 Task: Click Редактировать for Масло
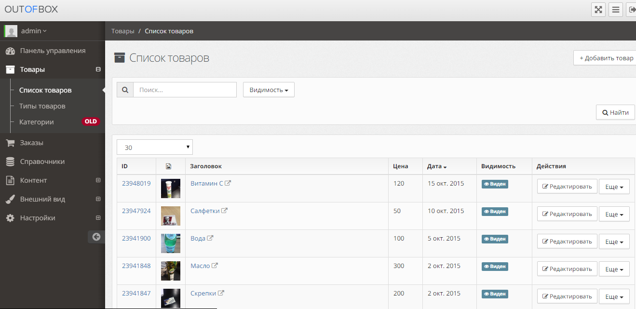coord(567,269)
